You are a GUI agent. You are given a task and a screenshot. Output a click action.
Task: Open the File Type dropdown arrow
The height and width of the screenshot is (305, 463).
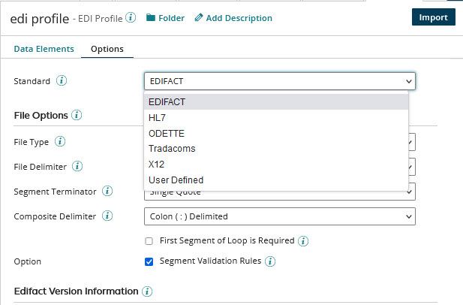[x=410, y=142]
